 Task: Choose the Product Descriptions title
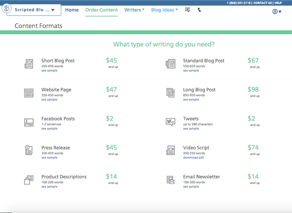[x=64, y=177]
